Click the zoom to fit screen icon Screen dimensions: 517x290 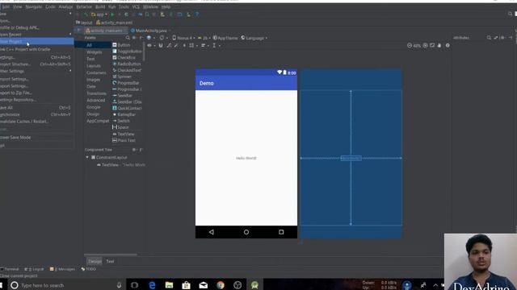coord(432,45)
